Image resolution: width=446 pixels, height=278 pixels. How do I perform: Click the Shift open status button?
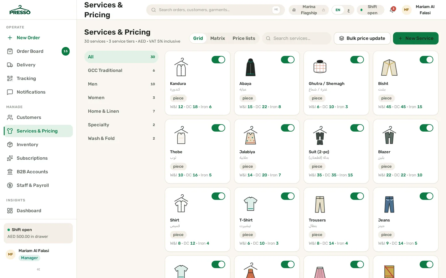(x=370, y=10)
